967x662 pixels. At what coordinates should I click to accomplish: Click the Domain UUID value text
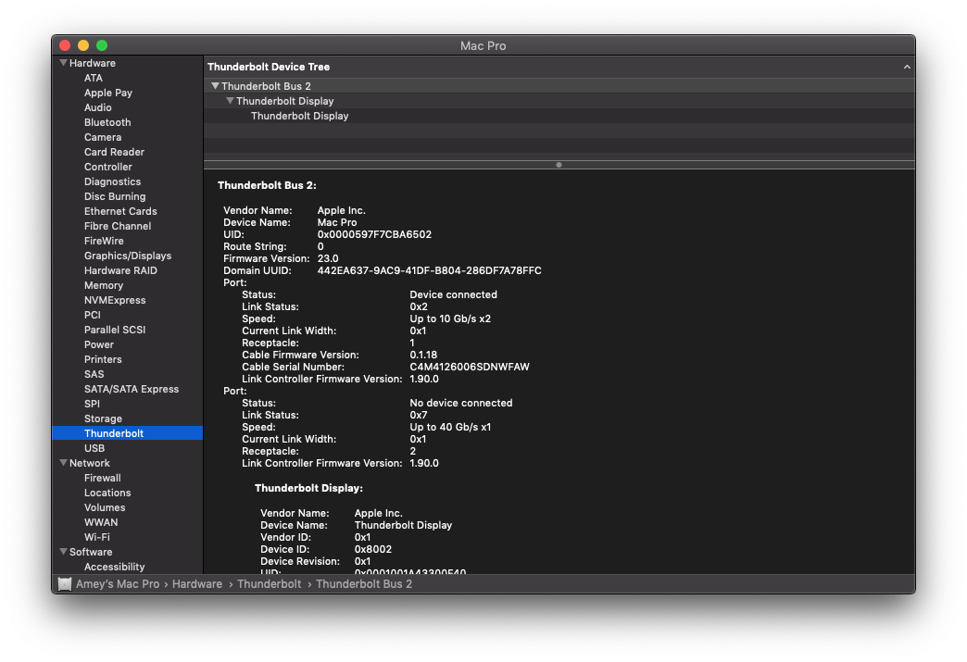coord(429,270)
